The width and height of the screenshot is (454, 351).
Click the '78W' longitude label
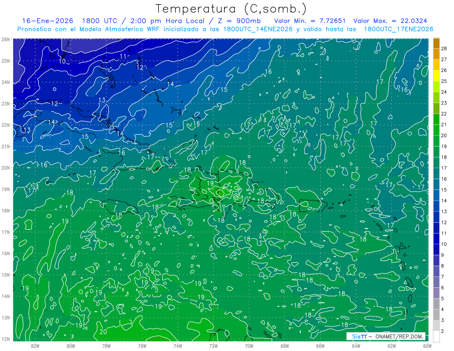(106, 346)
